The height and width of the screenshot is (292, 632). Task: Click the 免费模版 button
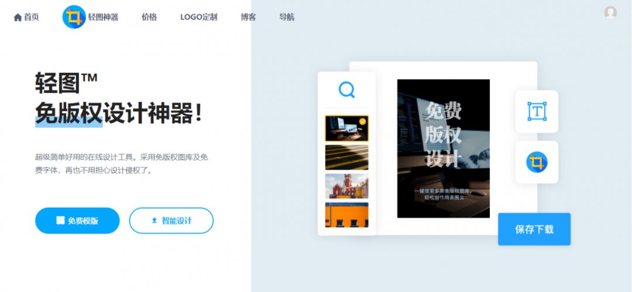[x=77, y=221]
